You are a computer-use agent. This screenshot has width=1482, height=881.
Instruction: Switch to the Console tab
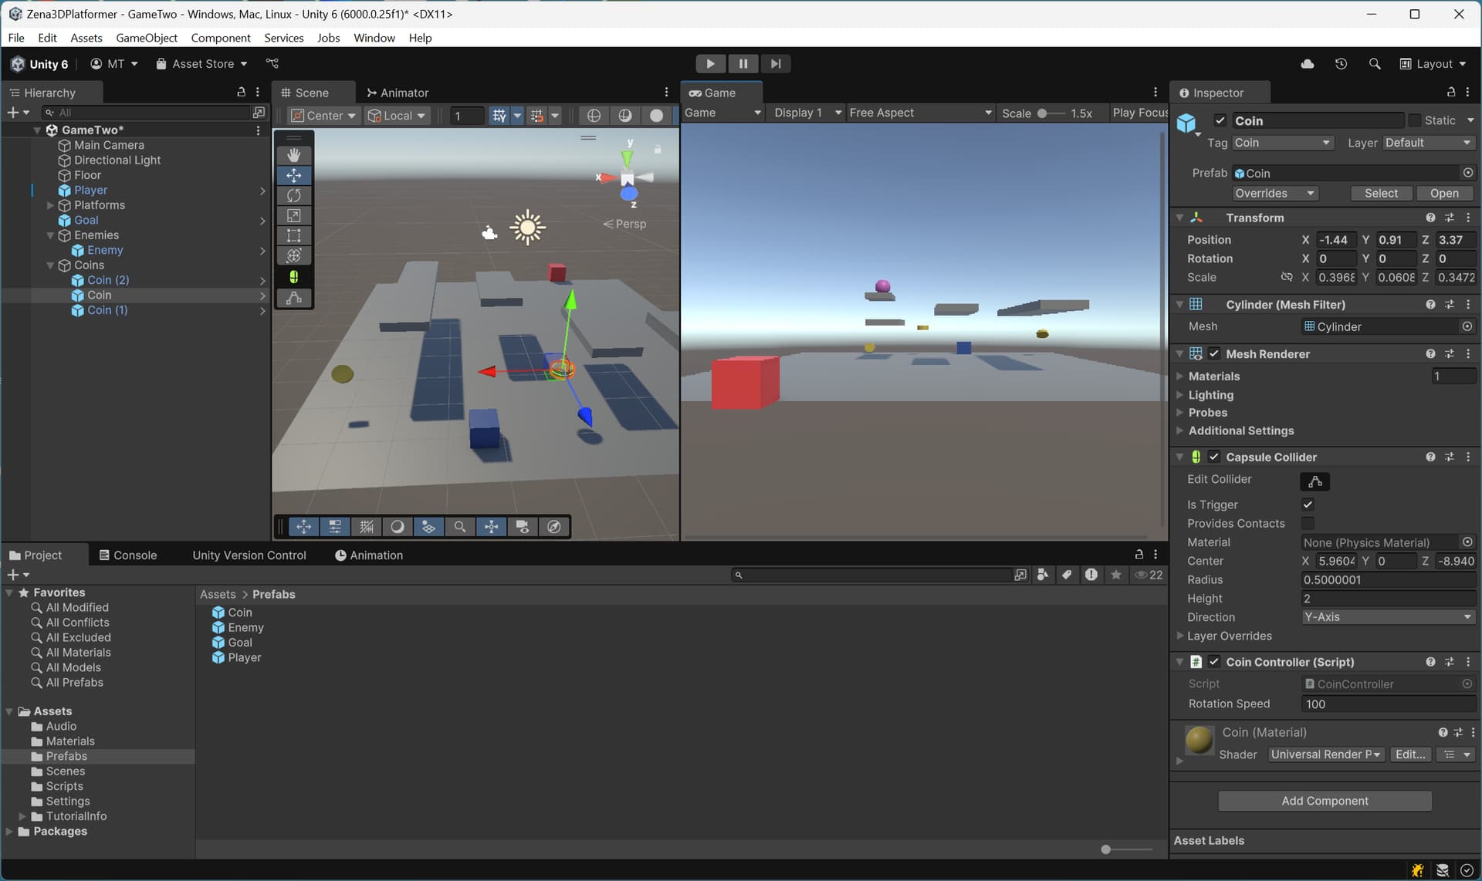127,555
